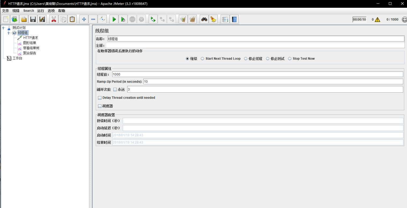The width and height of the screenshot is (407, 208).
Task: Click the 线程数 field showing 1000
Action: [257, 74]
